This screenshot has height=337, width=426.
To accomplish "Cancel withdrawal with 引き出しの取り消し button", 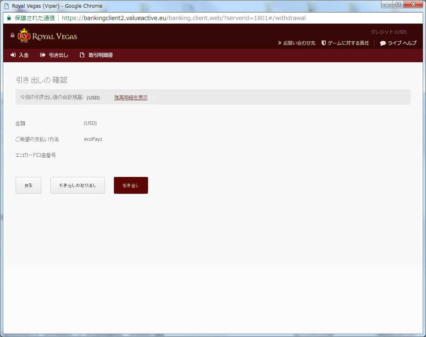I will pos(77,185).
